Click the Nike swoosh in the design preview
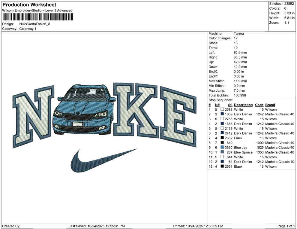 (x=103, y=160)
